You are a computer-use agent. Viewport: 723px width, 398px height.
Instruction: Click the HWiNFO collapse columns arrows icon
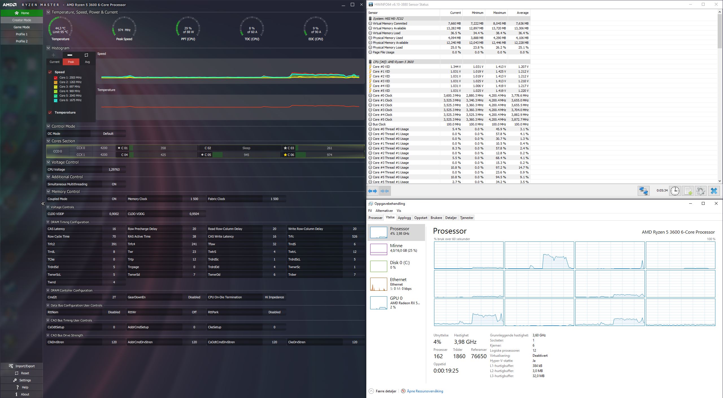point(385,191)
